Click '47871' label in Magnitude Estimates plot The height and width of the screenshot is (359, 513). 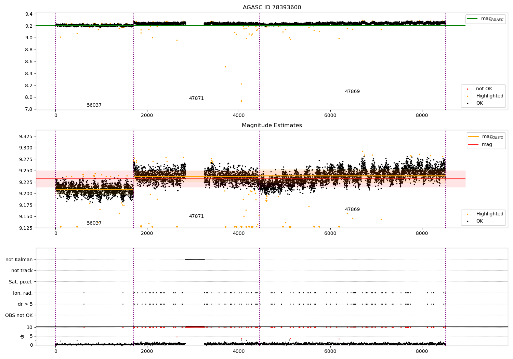click(196, 216)
